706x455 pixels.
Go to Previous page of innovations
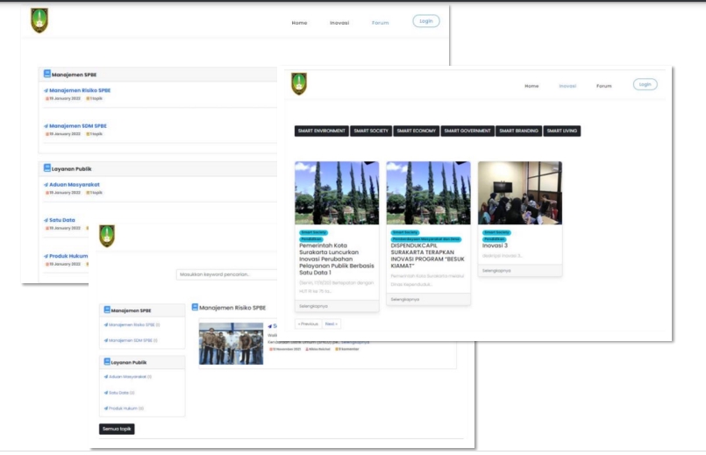[308, 324]
